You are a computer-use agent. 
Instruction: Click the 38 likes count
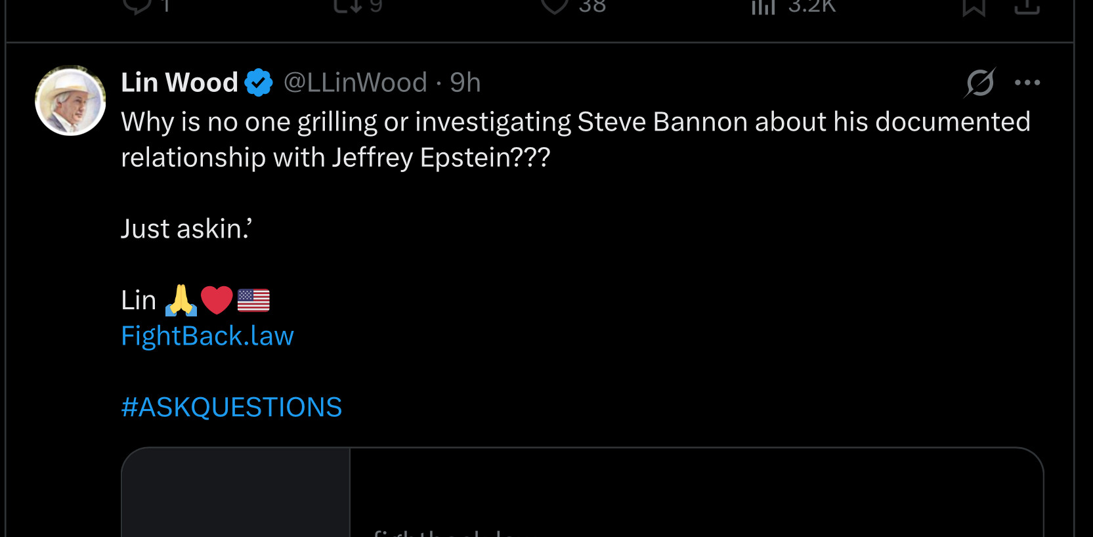click(592, 6)
